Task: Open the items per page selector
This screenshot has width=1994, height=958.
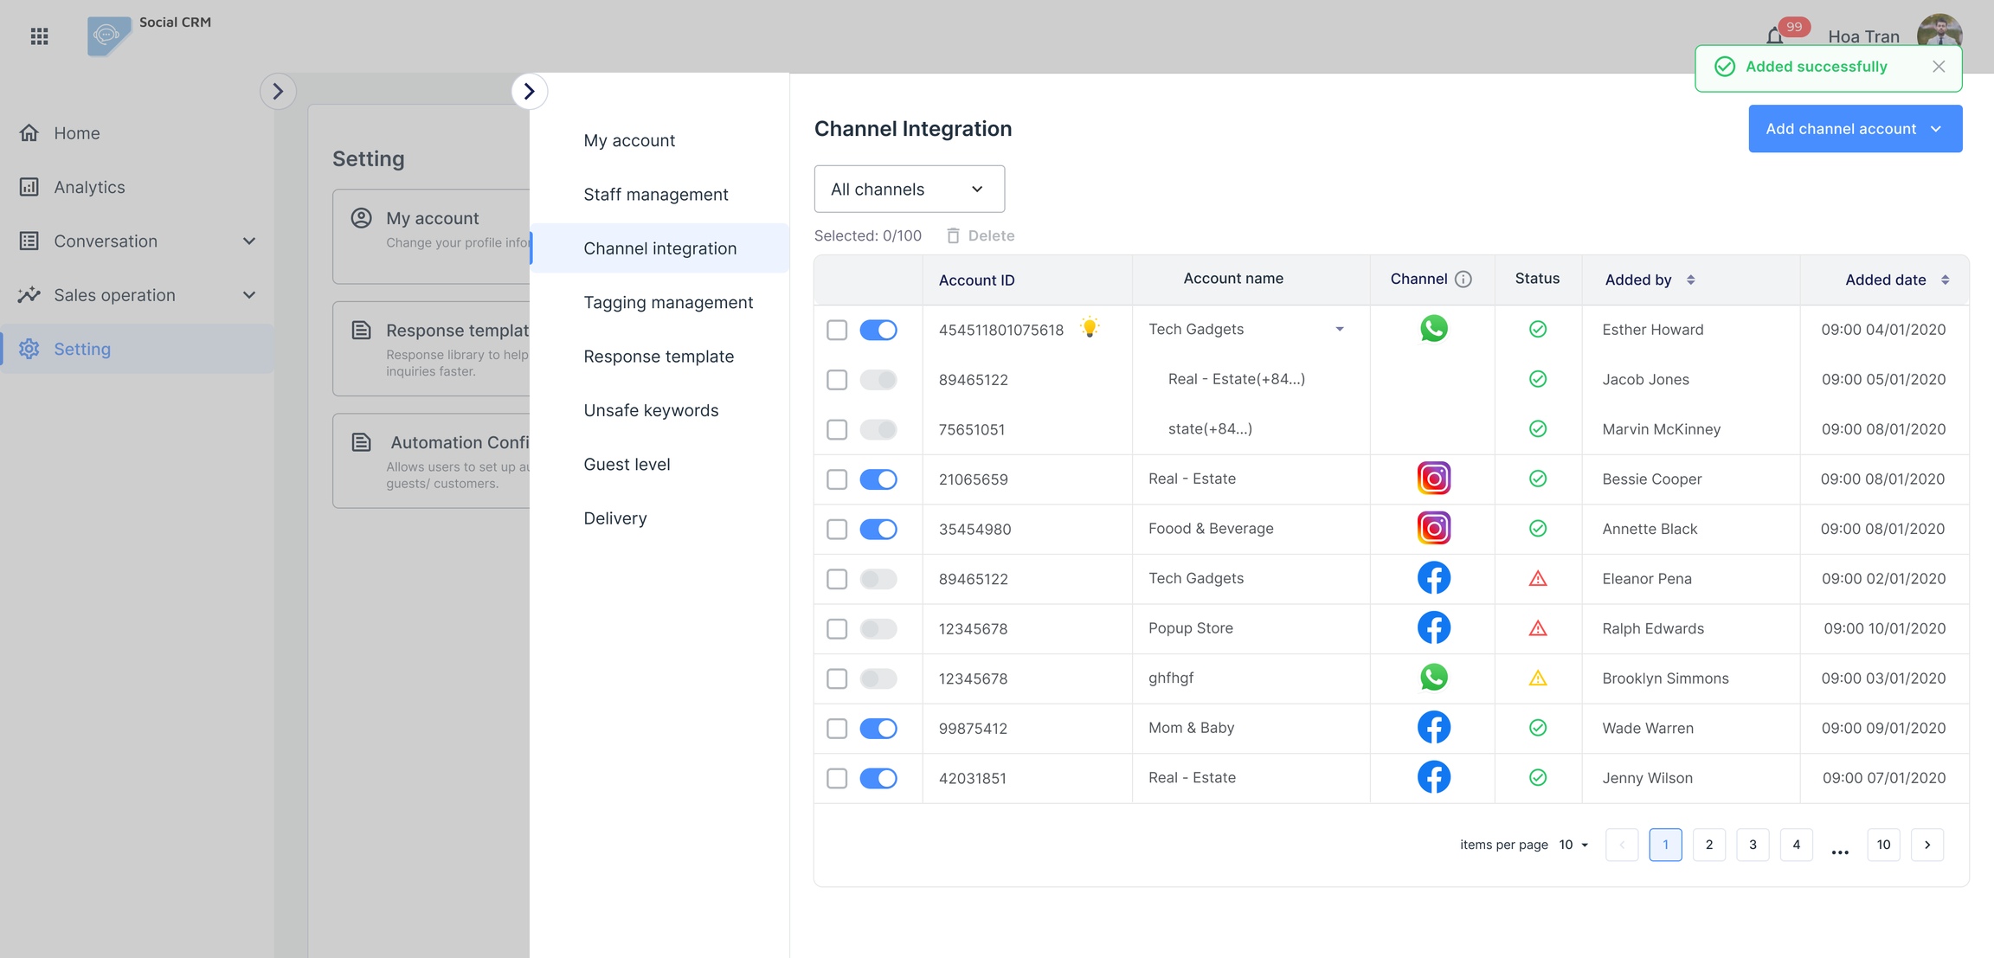Action: pyautogui.click(x=1573, y=845)
